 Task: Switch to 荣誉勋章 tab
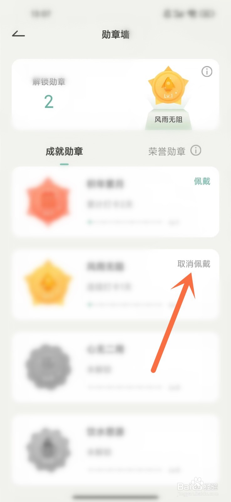pos(167,152)
